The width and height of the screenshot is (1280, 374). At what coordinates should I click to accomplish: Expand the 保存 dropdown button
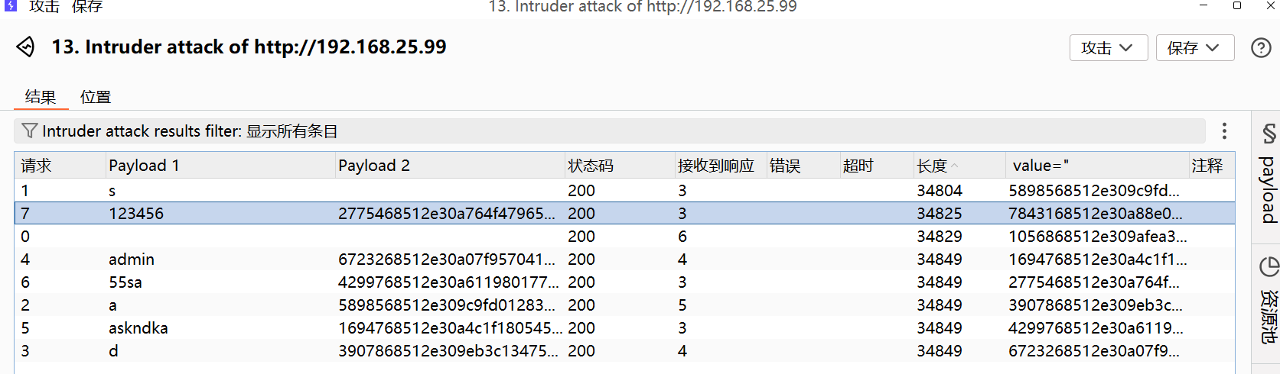pos(1194,48)
